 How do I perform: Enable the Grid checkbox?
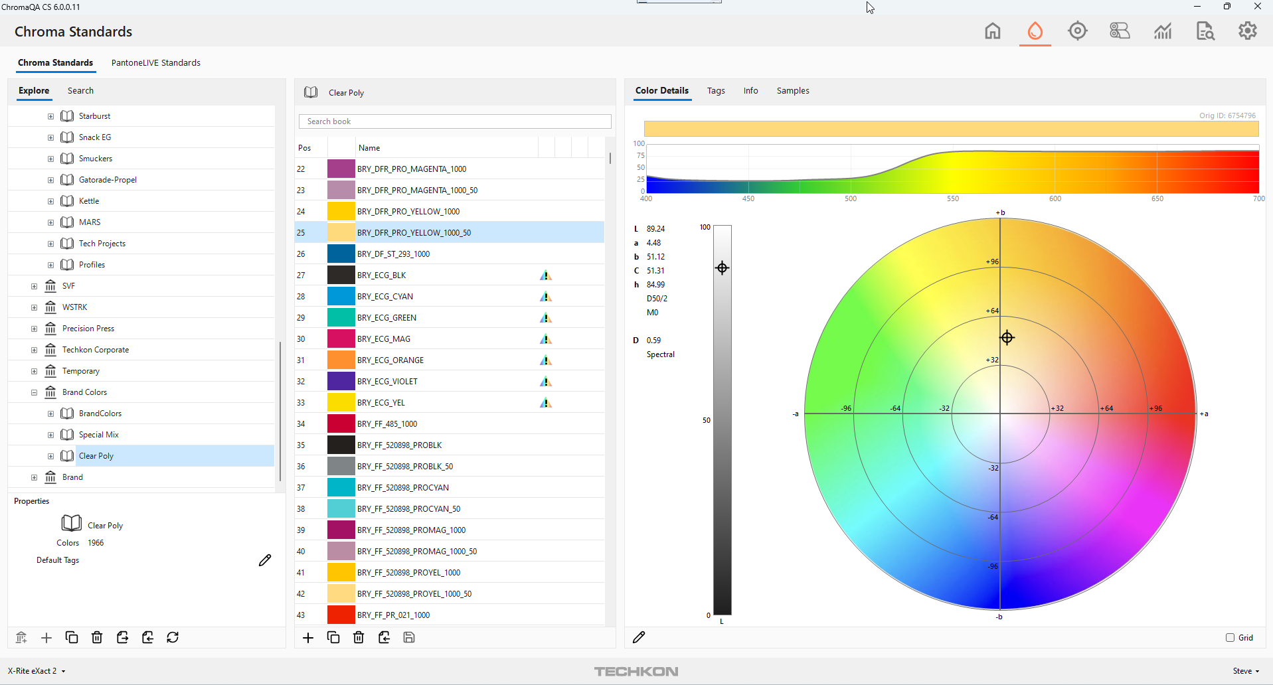pyautogui.click(x=1230, y=637)
